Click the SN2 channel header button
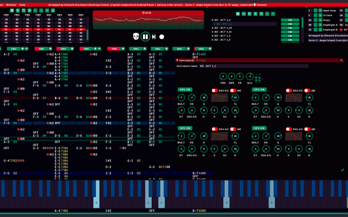Image resolution: width=348 pixels, height=217 pixels. pyautogui.click(x=158, y=49)
